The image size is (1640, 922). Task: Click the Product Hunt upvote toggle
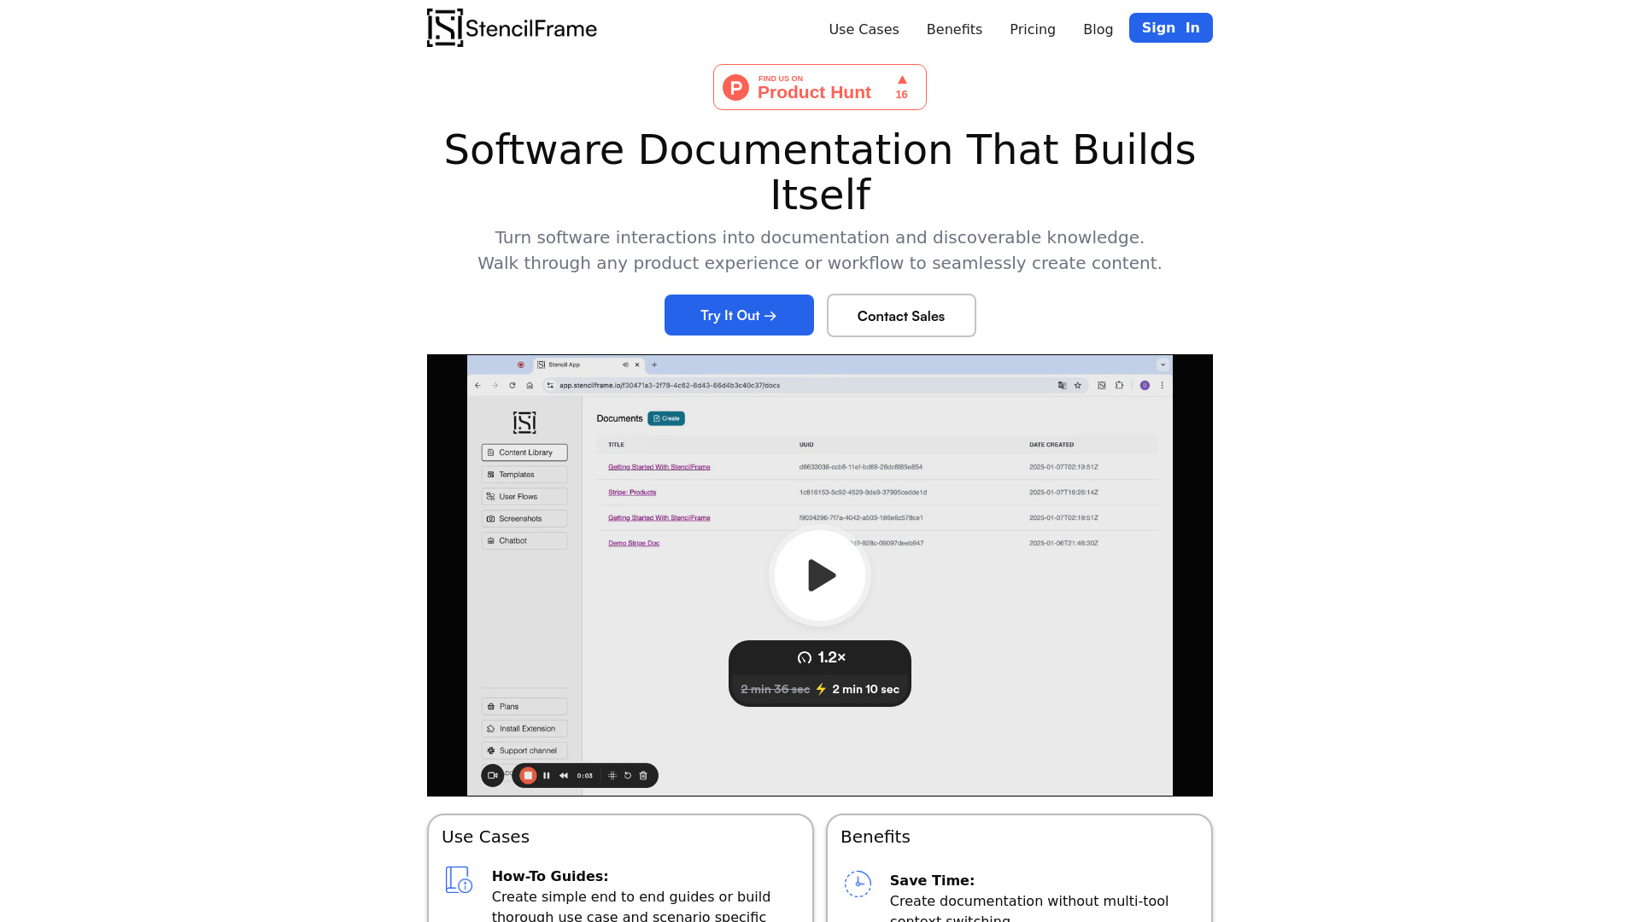coord(901,87)
